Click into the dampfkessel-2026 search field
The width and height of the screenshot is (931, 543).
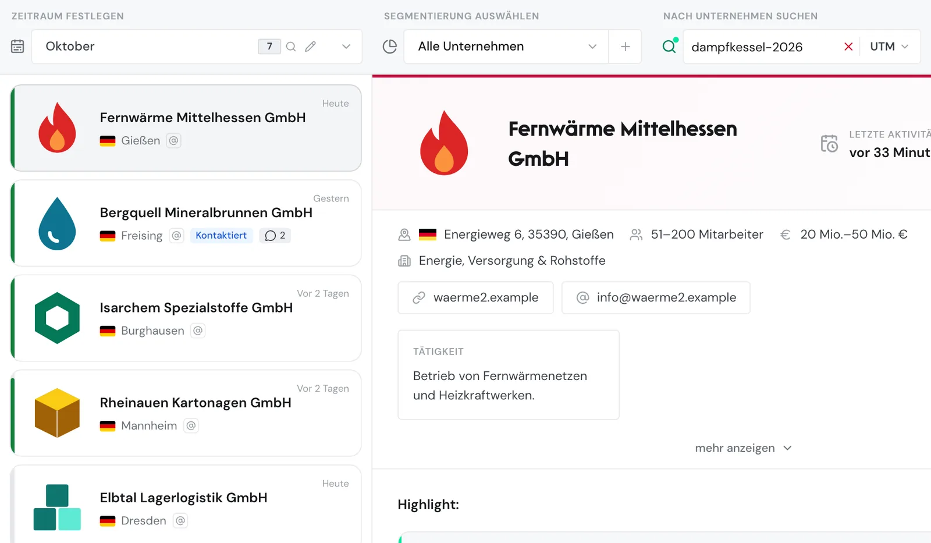click(762, 47)
